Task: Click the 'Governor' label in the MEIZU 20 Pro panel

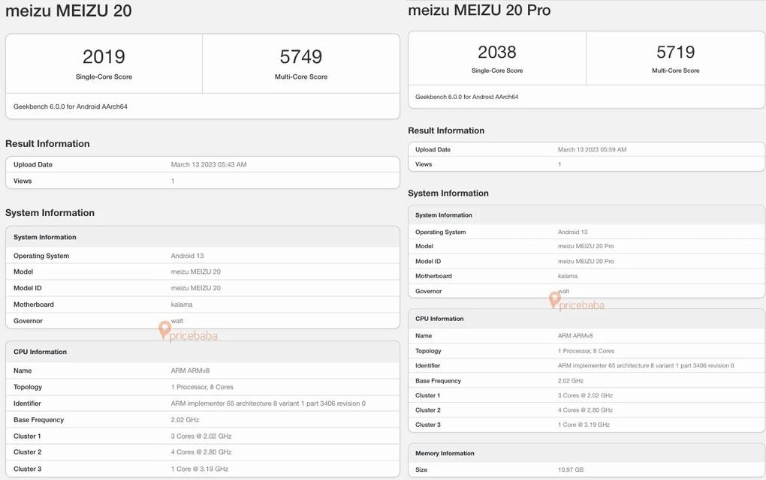Action: click(428, 291)
